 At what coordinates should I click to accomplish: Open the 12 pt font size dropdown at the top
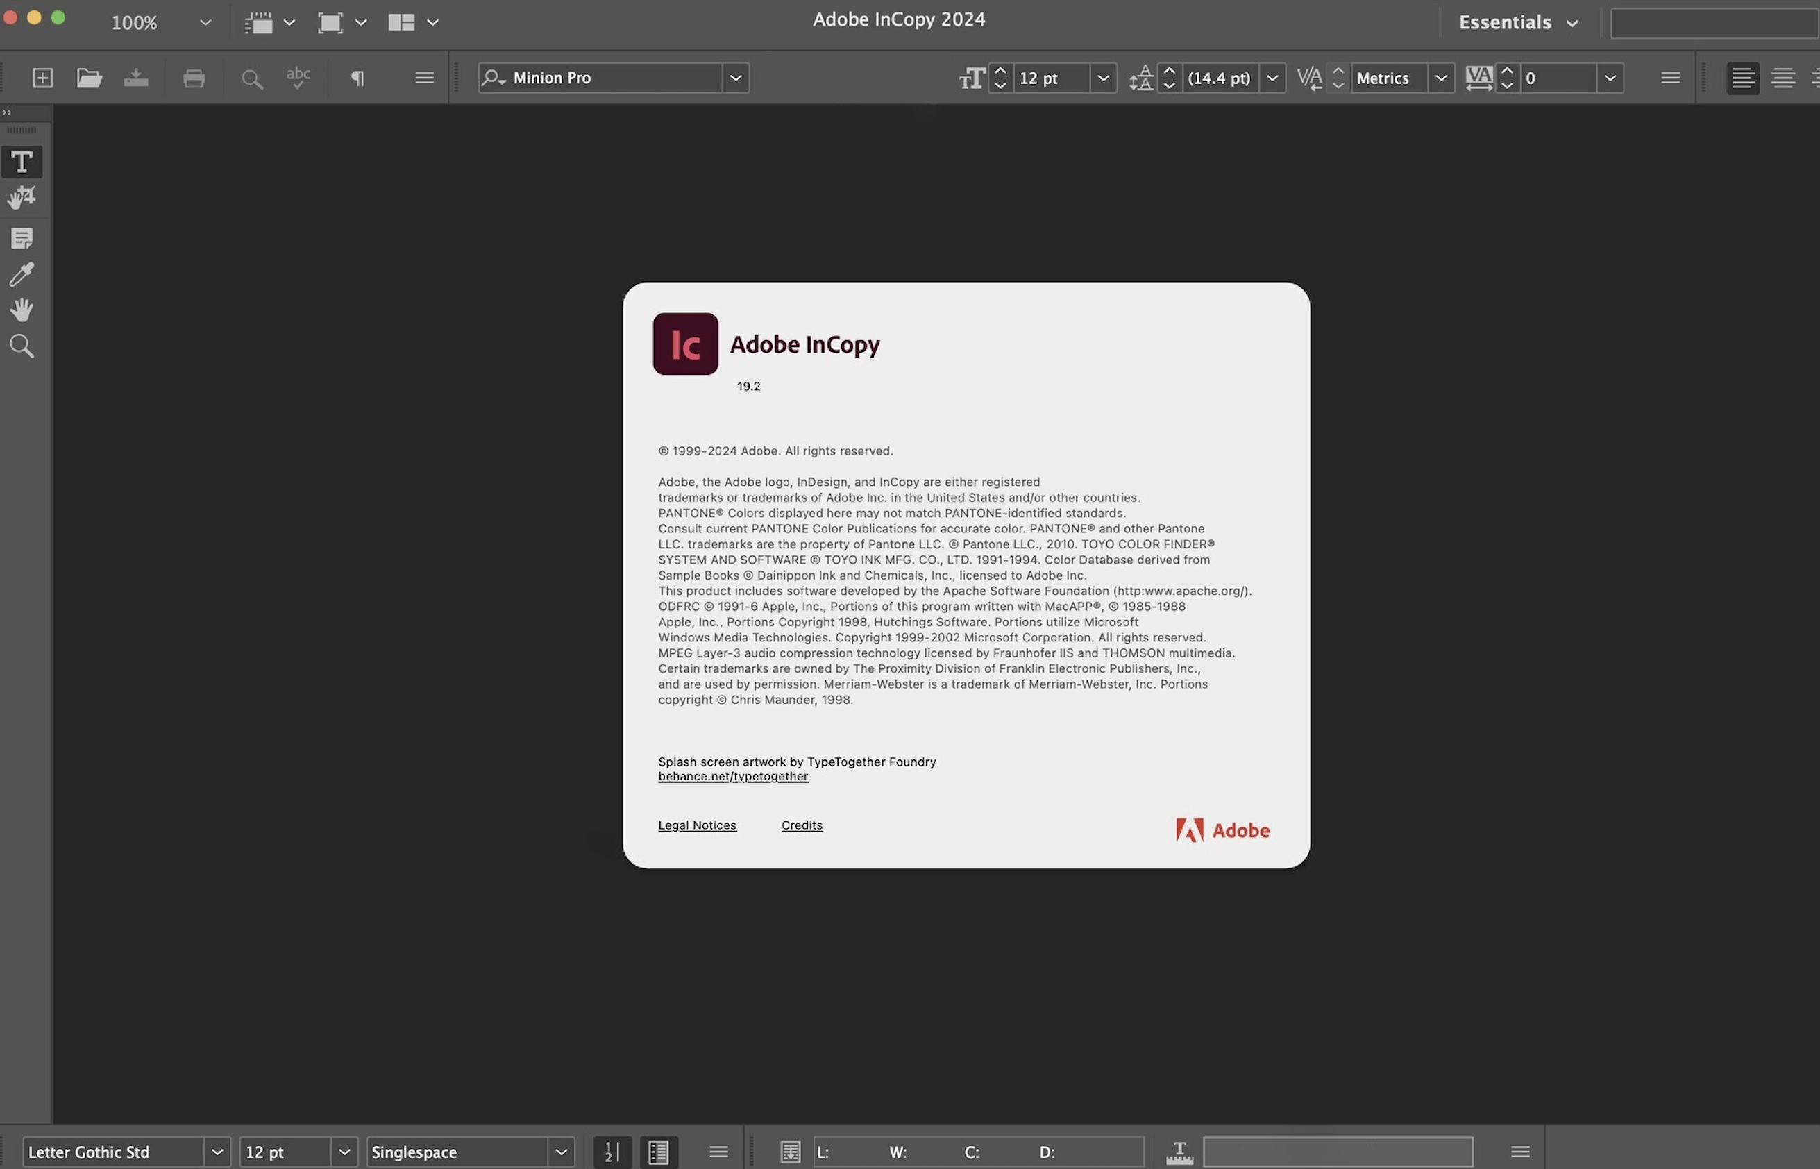[x=1103, y=78]
